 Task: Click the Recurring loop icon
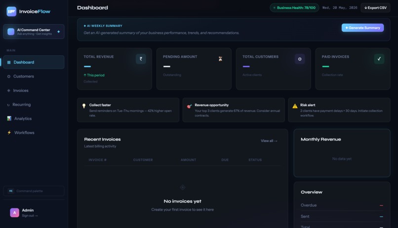point(8,105)
